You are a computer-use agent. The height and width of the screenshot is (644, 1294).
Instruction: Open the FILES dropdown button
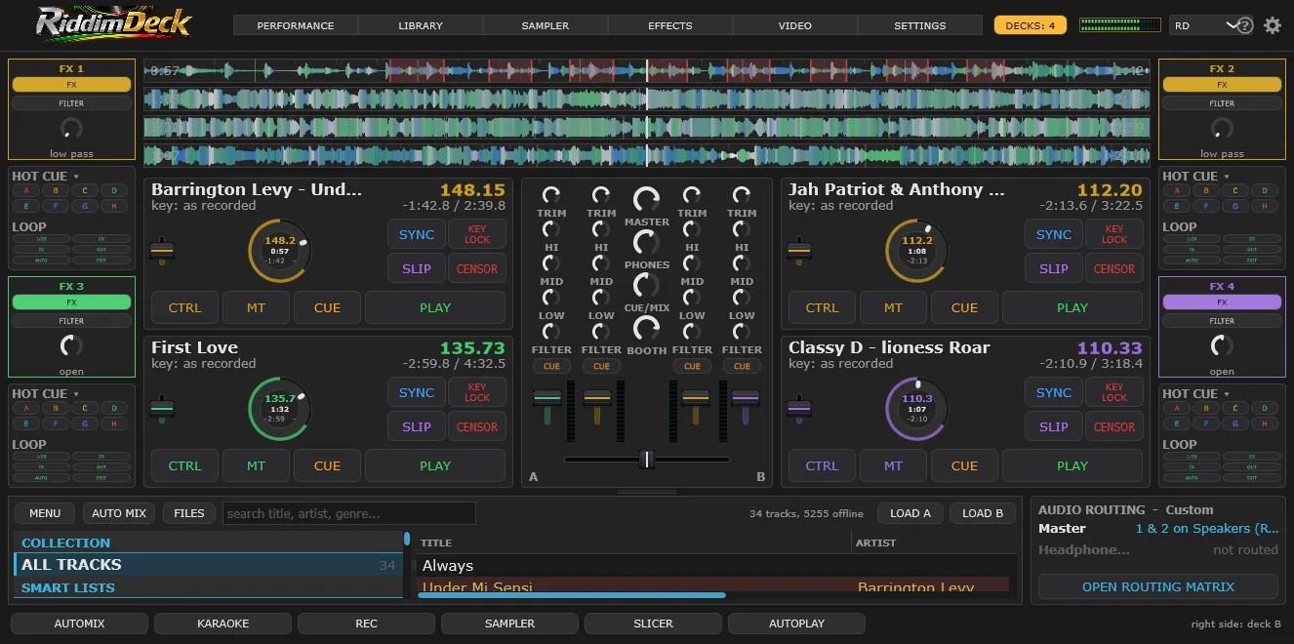point(189,513)
